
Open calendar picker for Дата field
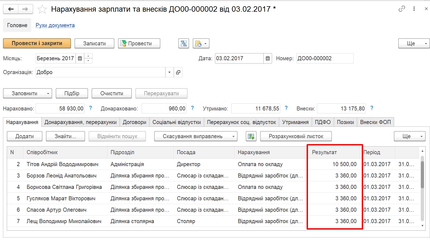[268, 58]
